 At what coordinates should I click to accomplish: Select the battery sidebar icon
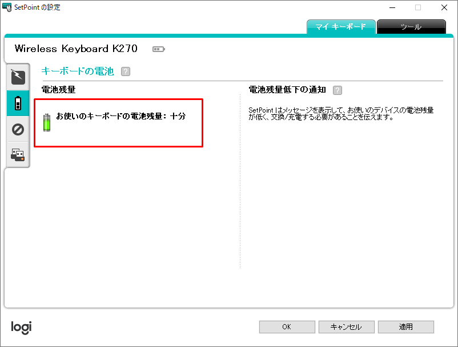18,103
